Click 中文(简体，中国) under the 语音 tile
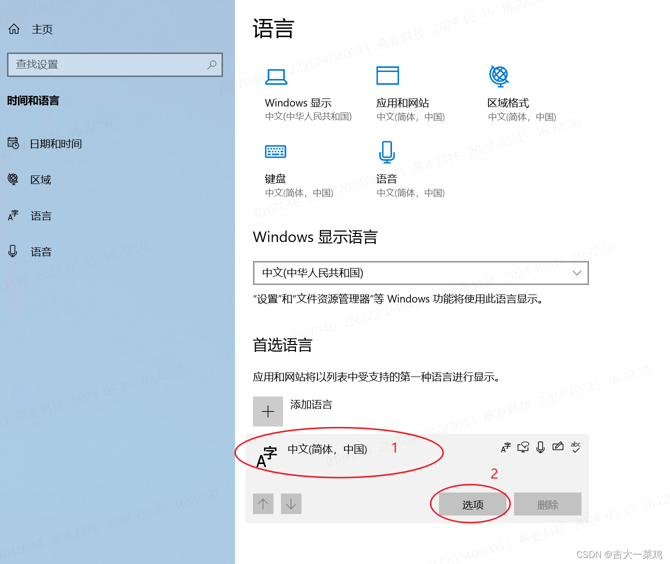670x564 pixels. click(410, 193)
